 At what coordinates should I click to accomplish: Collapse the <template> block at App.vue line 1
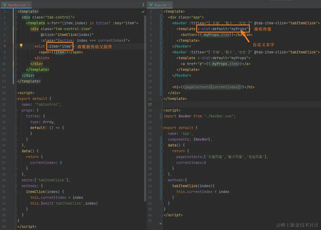click(162, 12)
